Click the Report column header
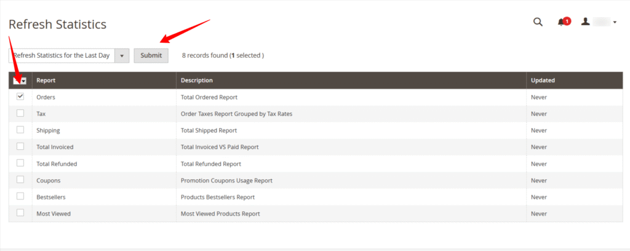The image size is (630, 251). coord(46,80)
